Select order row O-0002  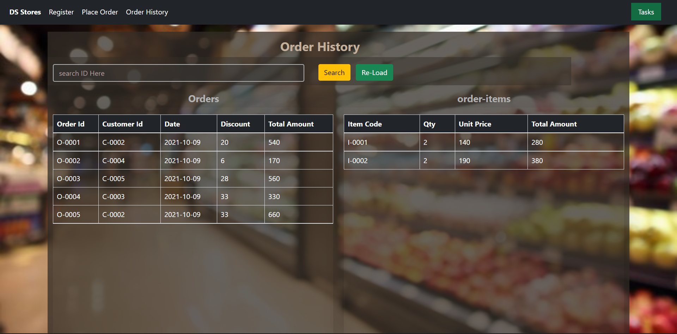coord(193,161)
